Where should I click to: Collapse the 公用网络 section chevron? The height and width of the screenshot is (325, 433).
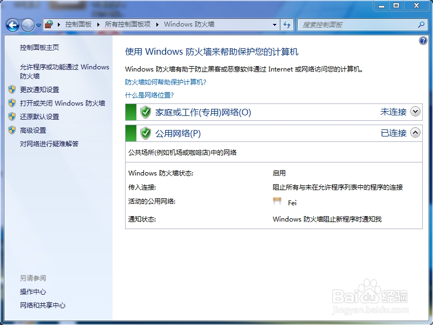[415, 133]
